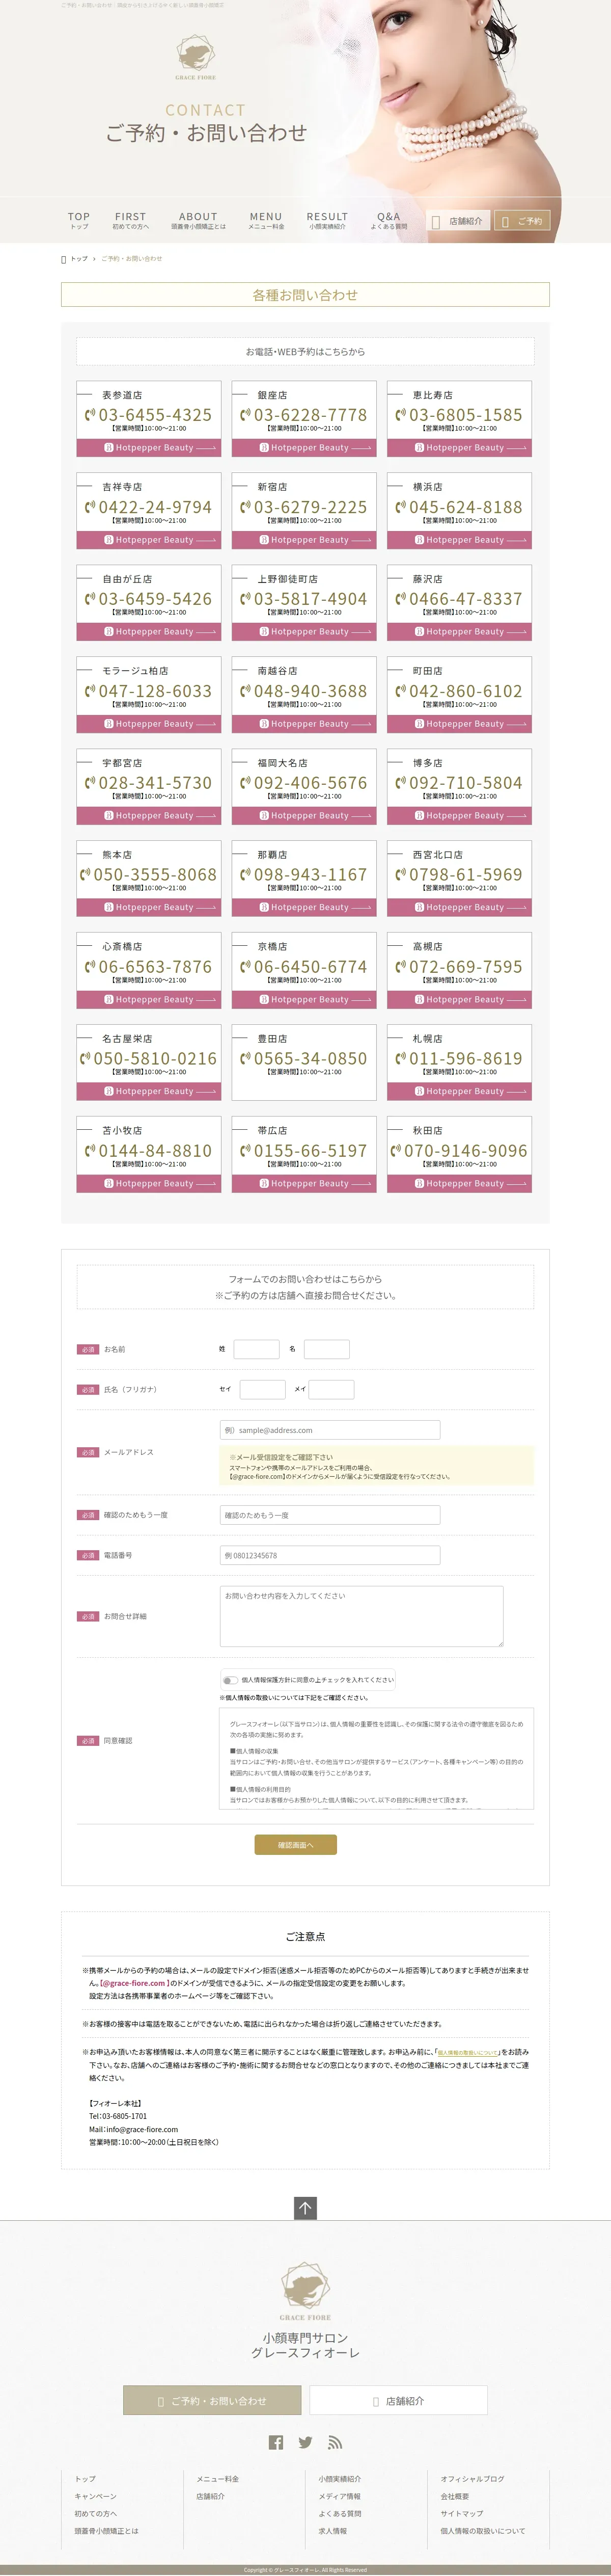Click the 確認画面へ submit button

[295, 1844]
